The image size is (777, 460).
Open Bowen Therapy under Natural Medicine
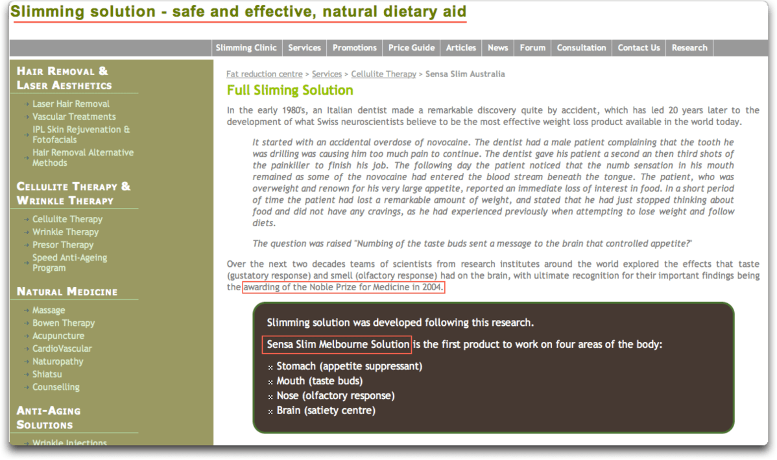pos(64,323)
